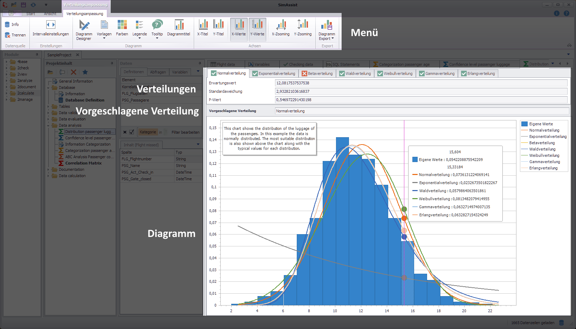Screen dimensions: 576x329
Task: Click the Filter bearbeiten button
Action: point(185,132)
